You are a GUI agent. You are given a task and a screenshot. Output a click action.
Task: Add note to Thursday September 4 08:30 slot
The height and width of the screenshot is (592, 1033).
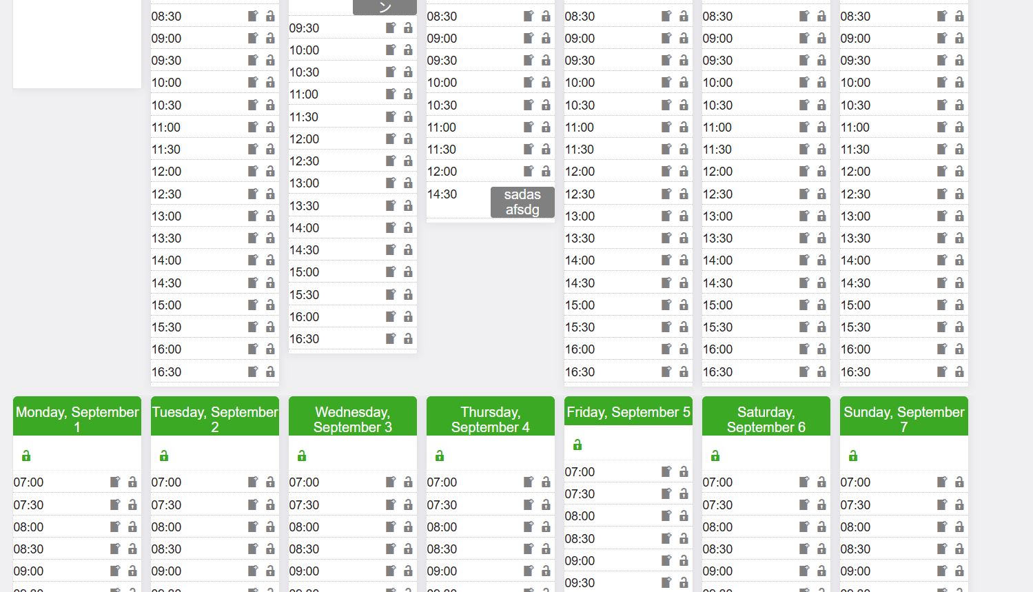tap(529, 549)
